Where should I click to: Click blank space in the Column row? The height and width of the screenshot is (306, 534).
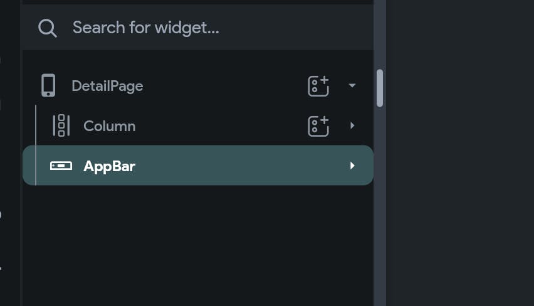pos(219,126)
